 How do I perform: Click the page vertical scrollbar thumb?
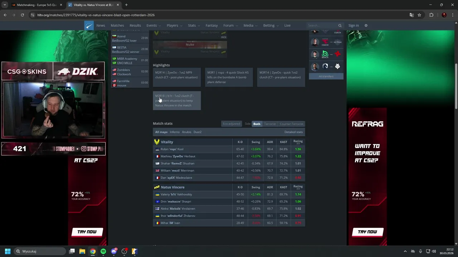point(456,86)
